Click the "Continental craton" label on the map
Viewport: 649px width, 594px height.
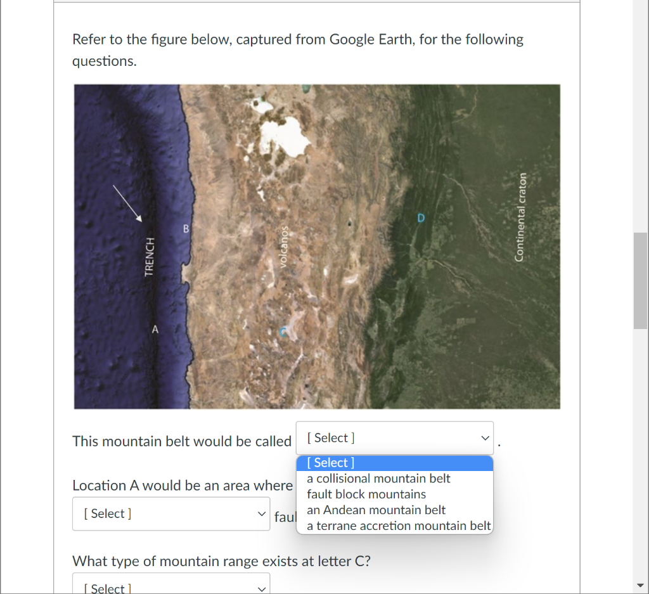tap(522, 215)
